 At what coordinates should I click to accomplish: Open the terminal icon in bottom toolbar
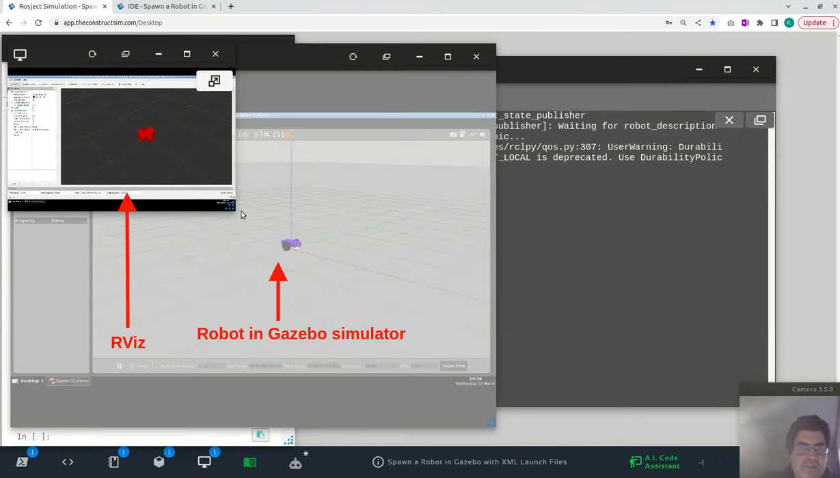pyautogui.click(x=22, y=462)
